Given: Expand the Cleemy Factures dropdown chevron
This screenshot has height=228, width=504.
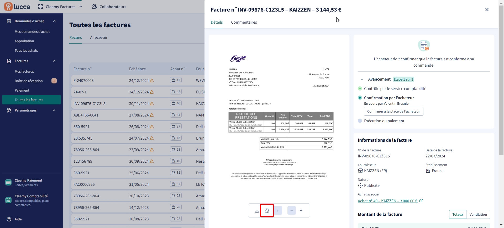Looking at the screenshot, I should click(x=81, y=7).
